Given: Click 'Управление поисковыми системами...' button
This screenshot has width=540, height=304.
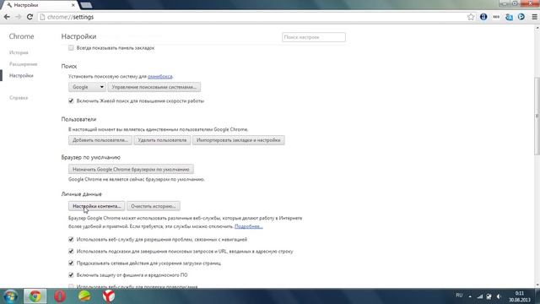Looking at the screenshot, I should [x=154, y=87].
